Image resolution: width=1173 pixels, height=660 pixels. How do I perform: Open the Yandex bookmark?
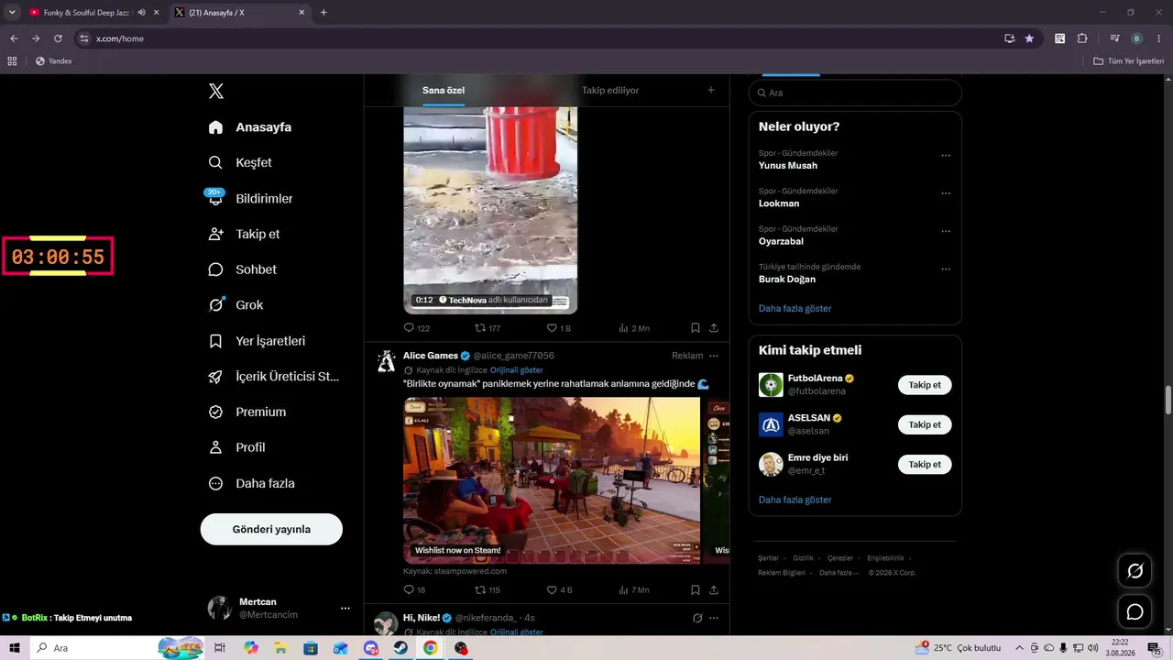tap(54, 61)
